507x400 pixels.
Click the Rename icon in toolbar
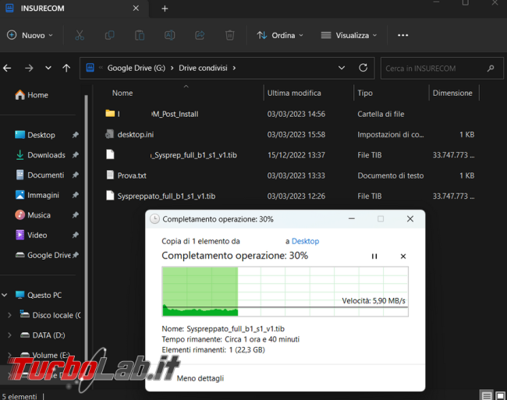coord(170,35)
